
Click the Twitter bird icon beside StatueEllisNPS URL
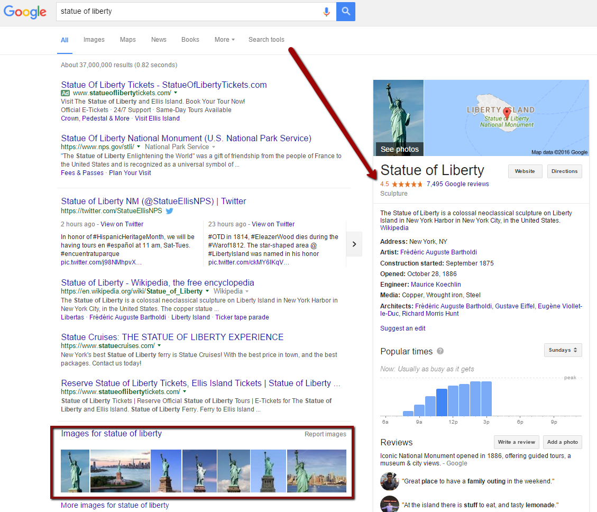point(170,211)
